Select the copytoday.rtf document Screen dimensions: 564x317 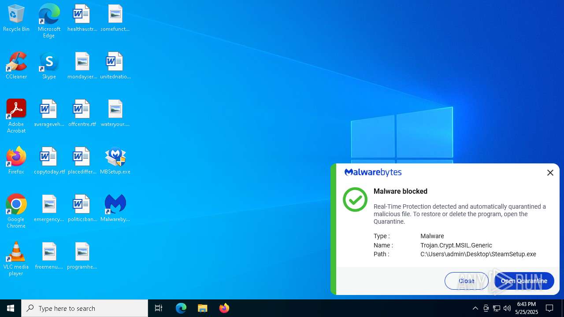49,161
